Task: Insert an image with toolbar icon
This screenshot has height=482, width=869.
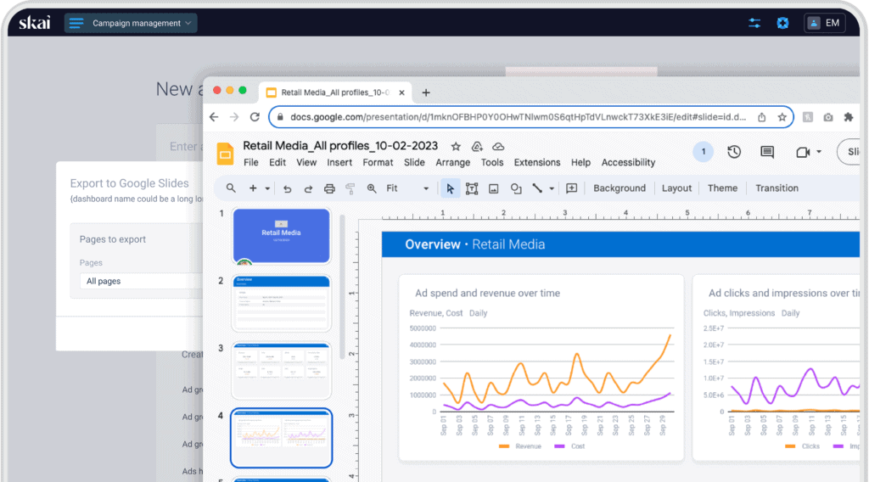Action: pyautogui.click(x=493, y=189)
